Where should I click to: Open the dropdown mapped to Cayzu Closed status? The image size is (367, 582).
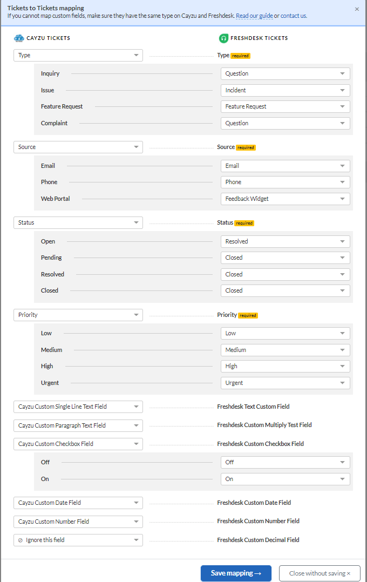(286, 290)
